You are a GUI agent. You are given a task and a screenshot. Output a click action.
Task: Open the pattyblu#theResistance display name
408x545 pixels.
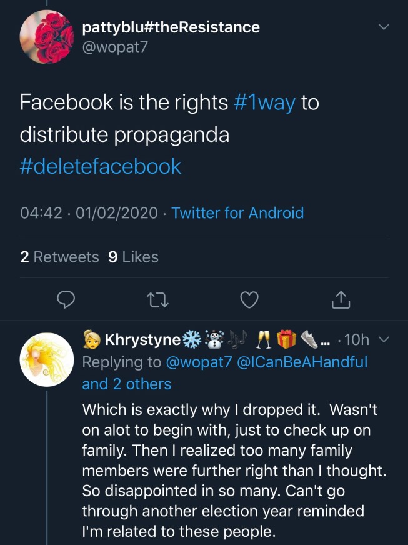click(x=171, y=27)
